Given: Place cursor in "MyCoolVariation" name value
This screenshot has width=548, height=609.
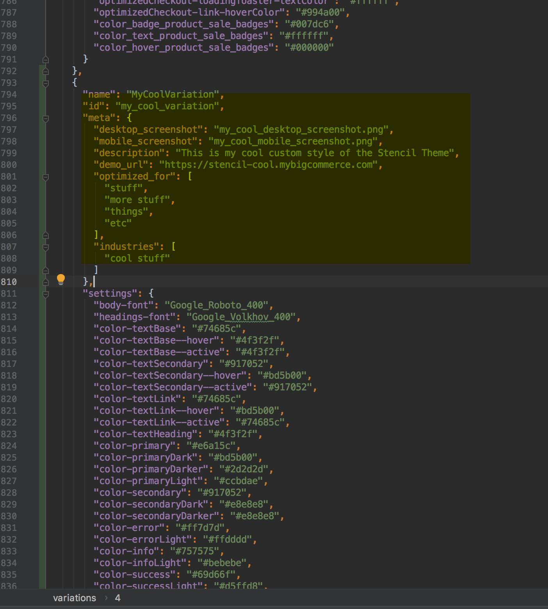Looking at the screenshot, I should point(173,94).
